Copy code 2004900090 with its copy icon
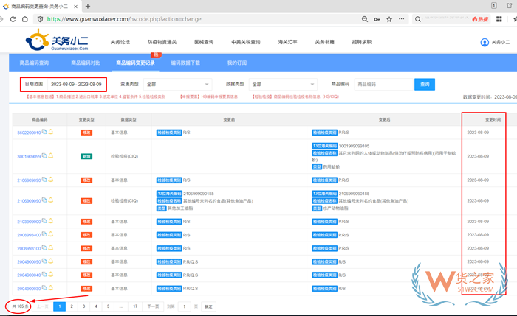 44,261
